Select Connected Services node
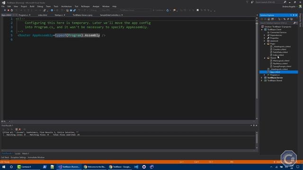The image size is (303, 170). (x=278, y=33)
